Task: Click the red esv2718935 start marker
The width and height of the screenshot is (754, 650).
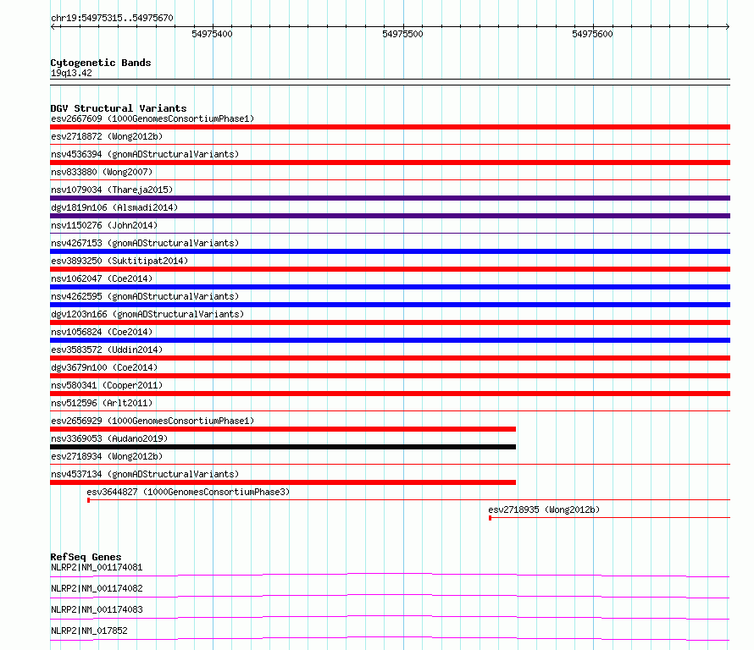Action: point(490,518)
